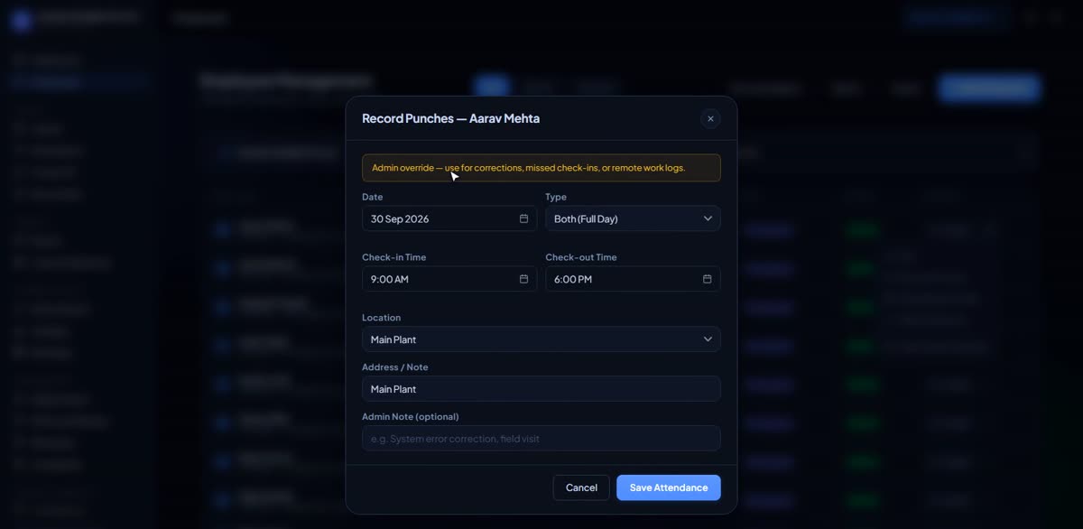This screenshot has height=529, width=1083.
Task: Click the Admin override warning text
Action: tap(529, 168)
